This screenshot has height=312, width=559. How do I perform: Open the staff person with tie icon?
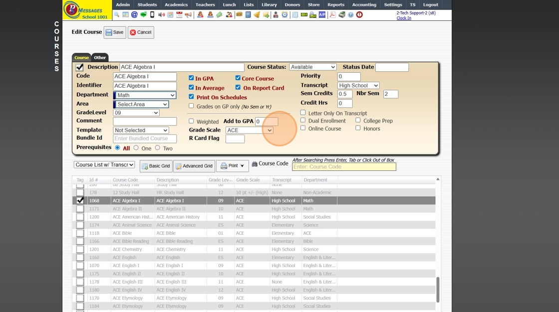(276, 14)
